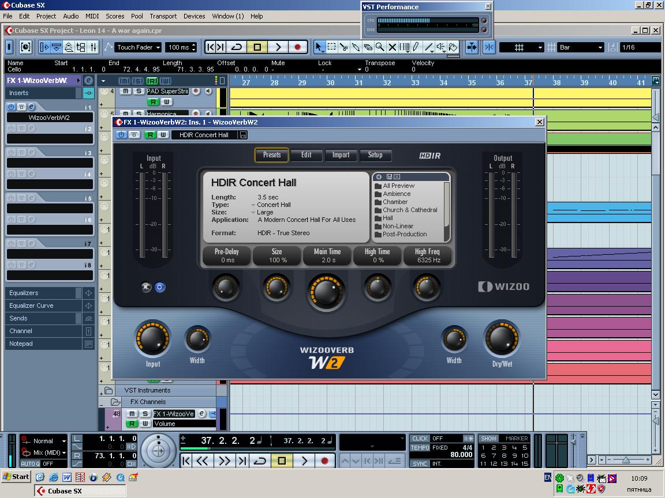Click the toolbar Record button
Screen dimensions: 665x498
pyautogui.click(x=298, y=47)
